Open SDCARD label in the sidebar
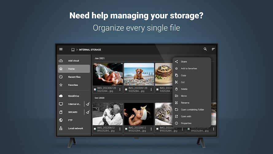This screenshot has width=273, height=154. [72, 112]
